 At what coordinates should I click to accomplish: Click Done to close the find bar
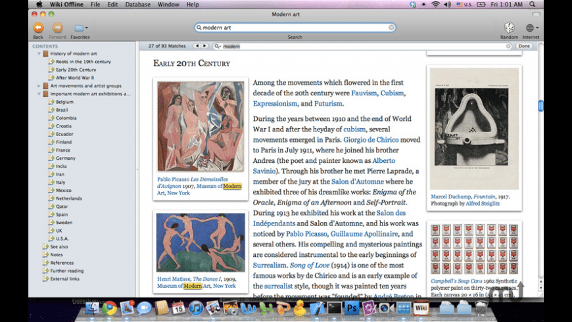[524, 46]
